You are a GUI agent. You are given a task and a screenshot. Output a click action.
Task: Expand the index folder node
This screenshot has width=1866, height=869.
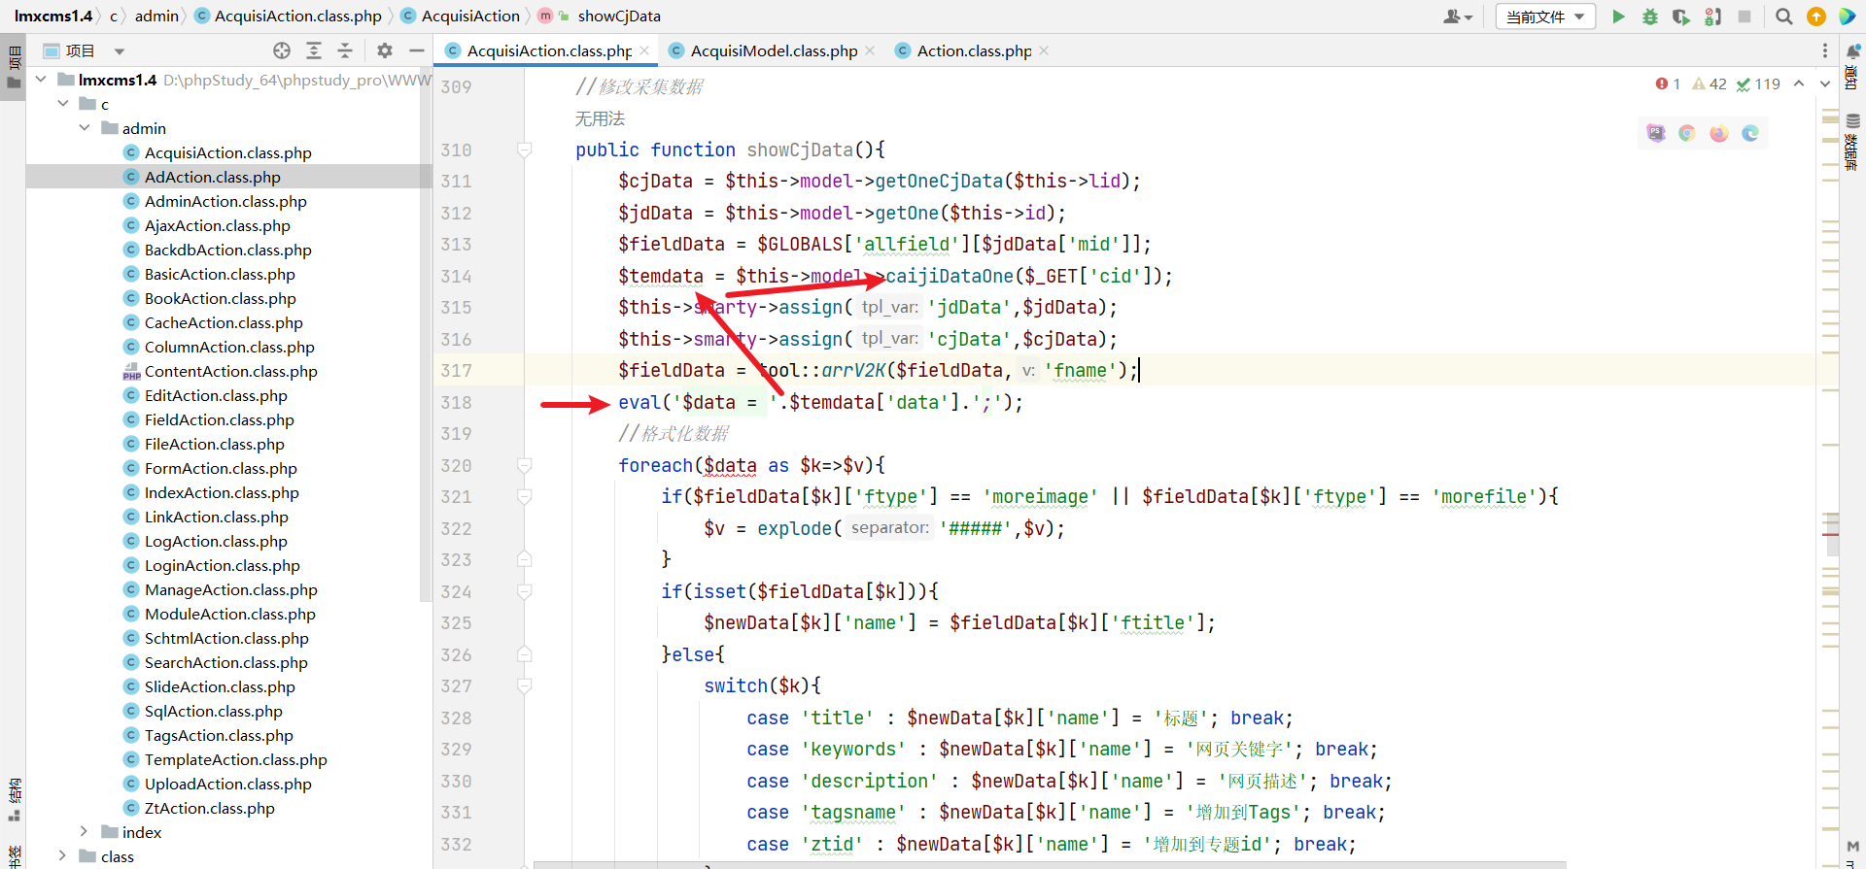click(x=85, y=832)
